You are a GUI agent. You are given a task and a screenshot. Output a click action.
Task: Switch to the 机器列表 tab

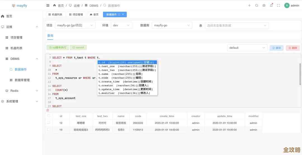click(x=55, y=14)
